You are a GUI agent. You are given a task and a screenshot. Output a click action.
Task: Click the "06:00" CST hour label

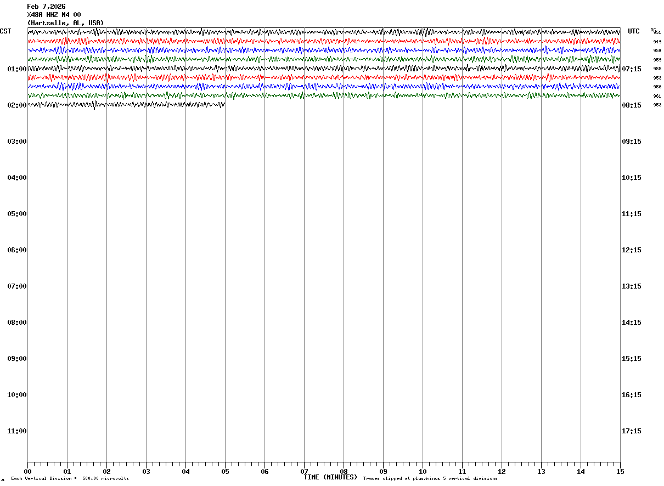tap(17, 250)
